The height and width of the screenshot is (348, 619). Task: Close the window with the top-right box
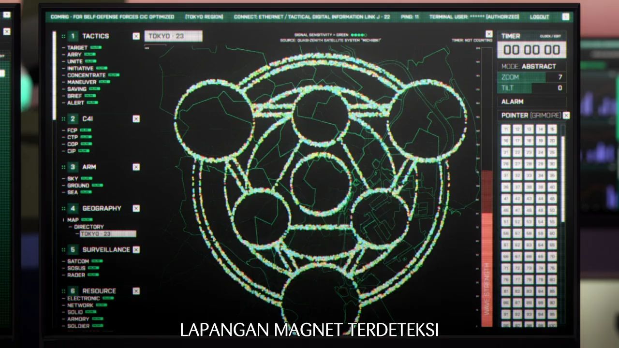(x=566, y=17)
